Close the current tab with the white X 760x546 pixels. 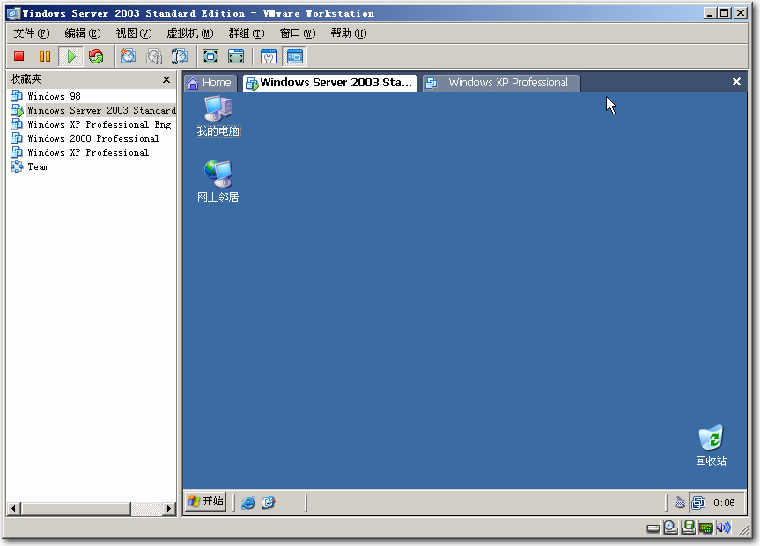click(x=736, y=82)
